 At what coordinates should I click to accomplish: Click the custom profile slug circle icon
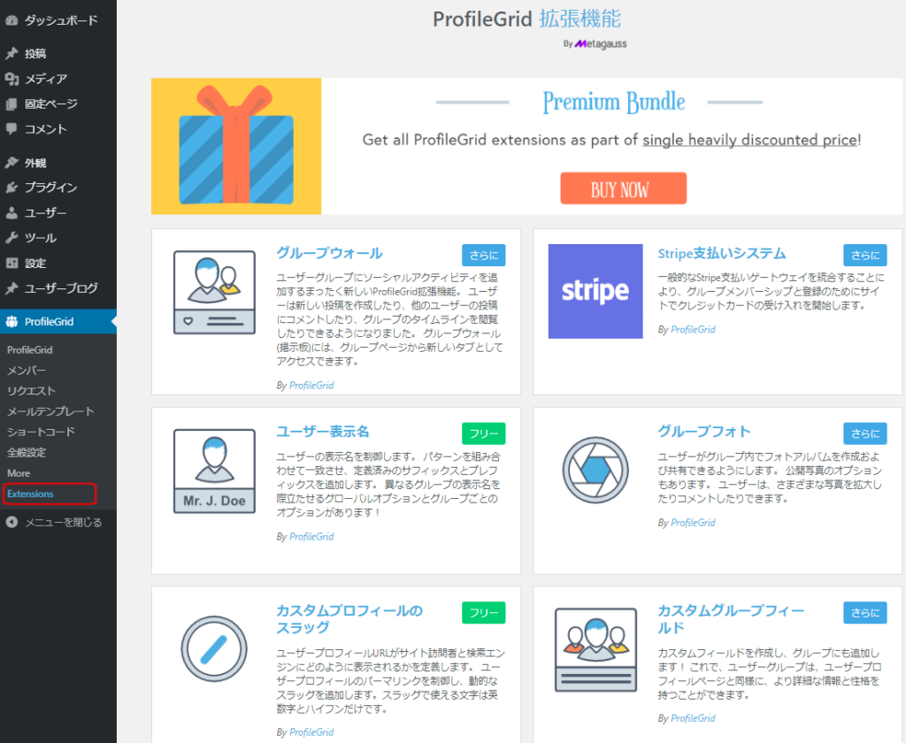coord(214,649)
